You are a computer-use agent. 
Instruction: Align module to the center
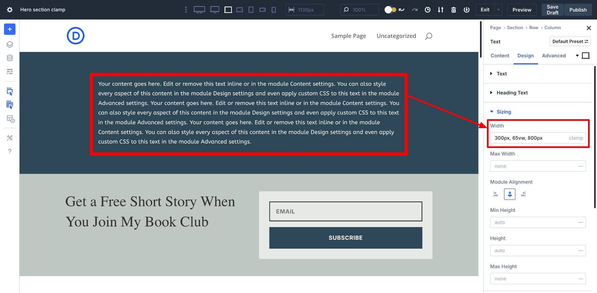pyautogui.click(x=509, y=194)
